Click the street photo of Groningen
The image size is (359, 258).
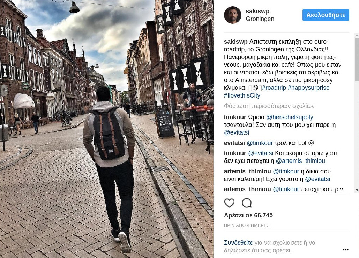coord(107,129)
